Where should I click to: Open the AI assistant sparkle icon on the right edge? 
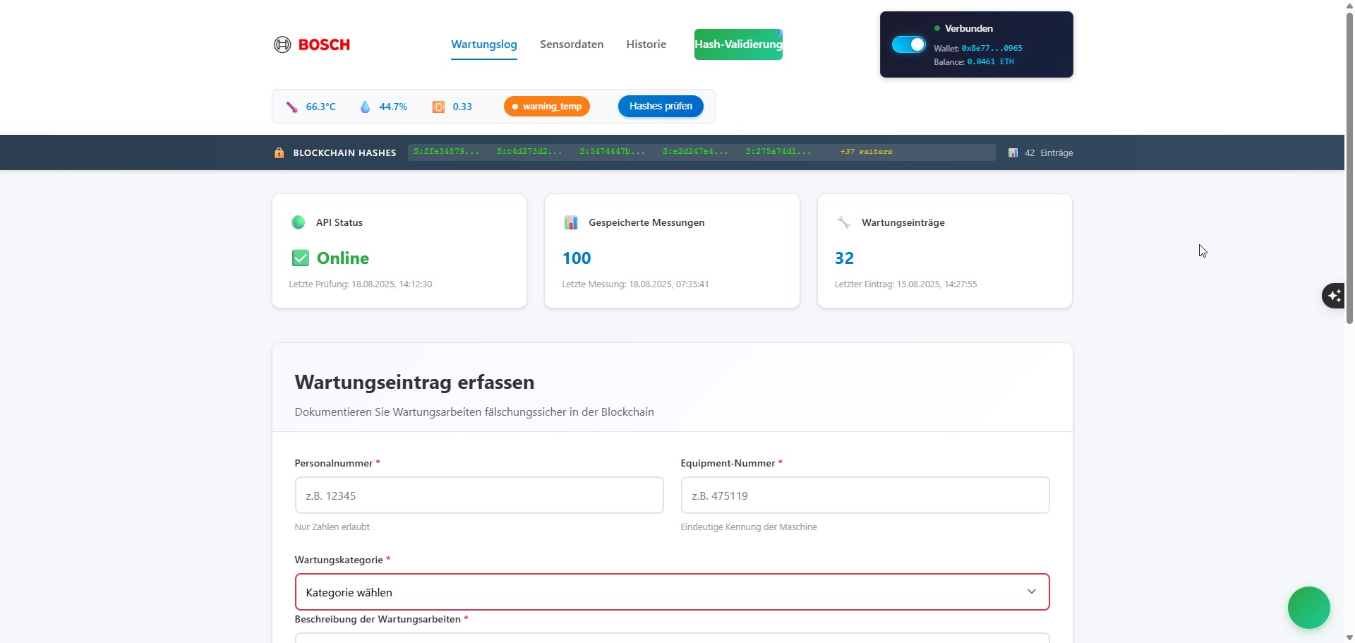[1333, 295]
